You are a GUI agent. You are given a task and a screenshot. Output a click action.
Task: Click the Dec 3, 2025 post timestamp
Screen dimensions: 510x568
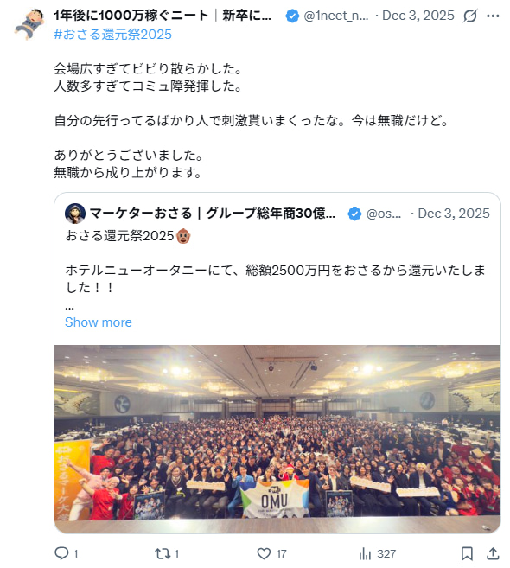tap(418, 16)
